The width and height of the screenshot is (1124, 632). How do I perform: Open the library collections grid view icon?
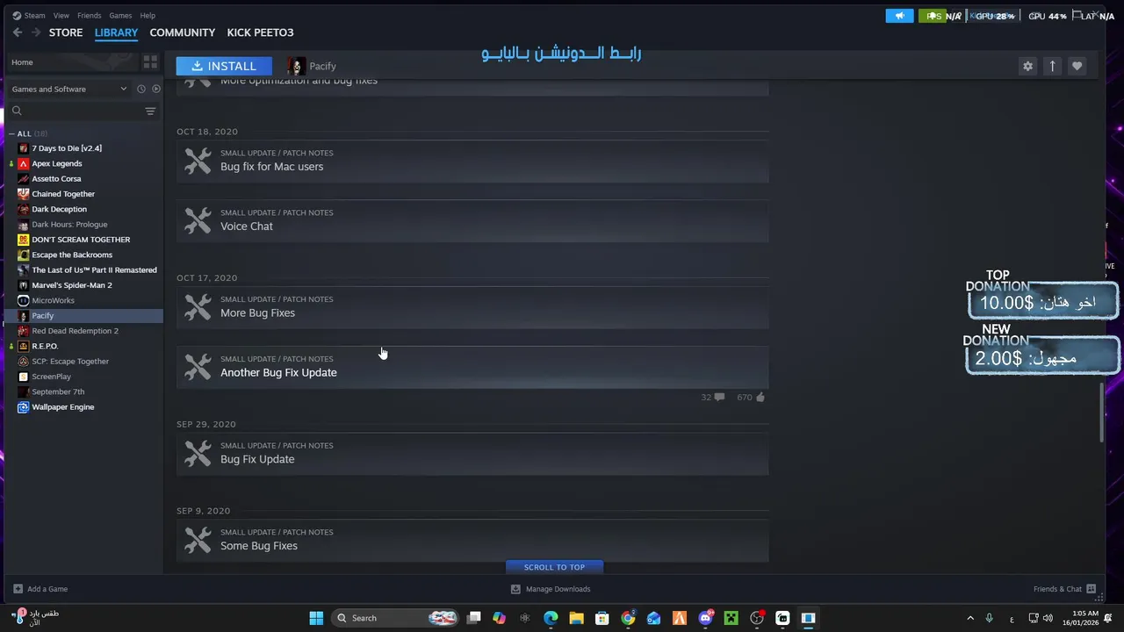click(150, 62)
